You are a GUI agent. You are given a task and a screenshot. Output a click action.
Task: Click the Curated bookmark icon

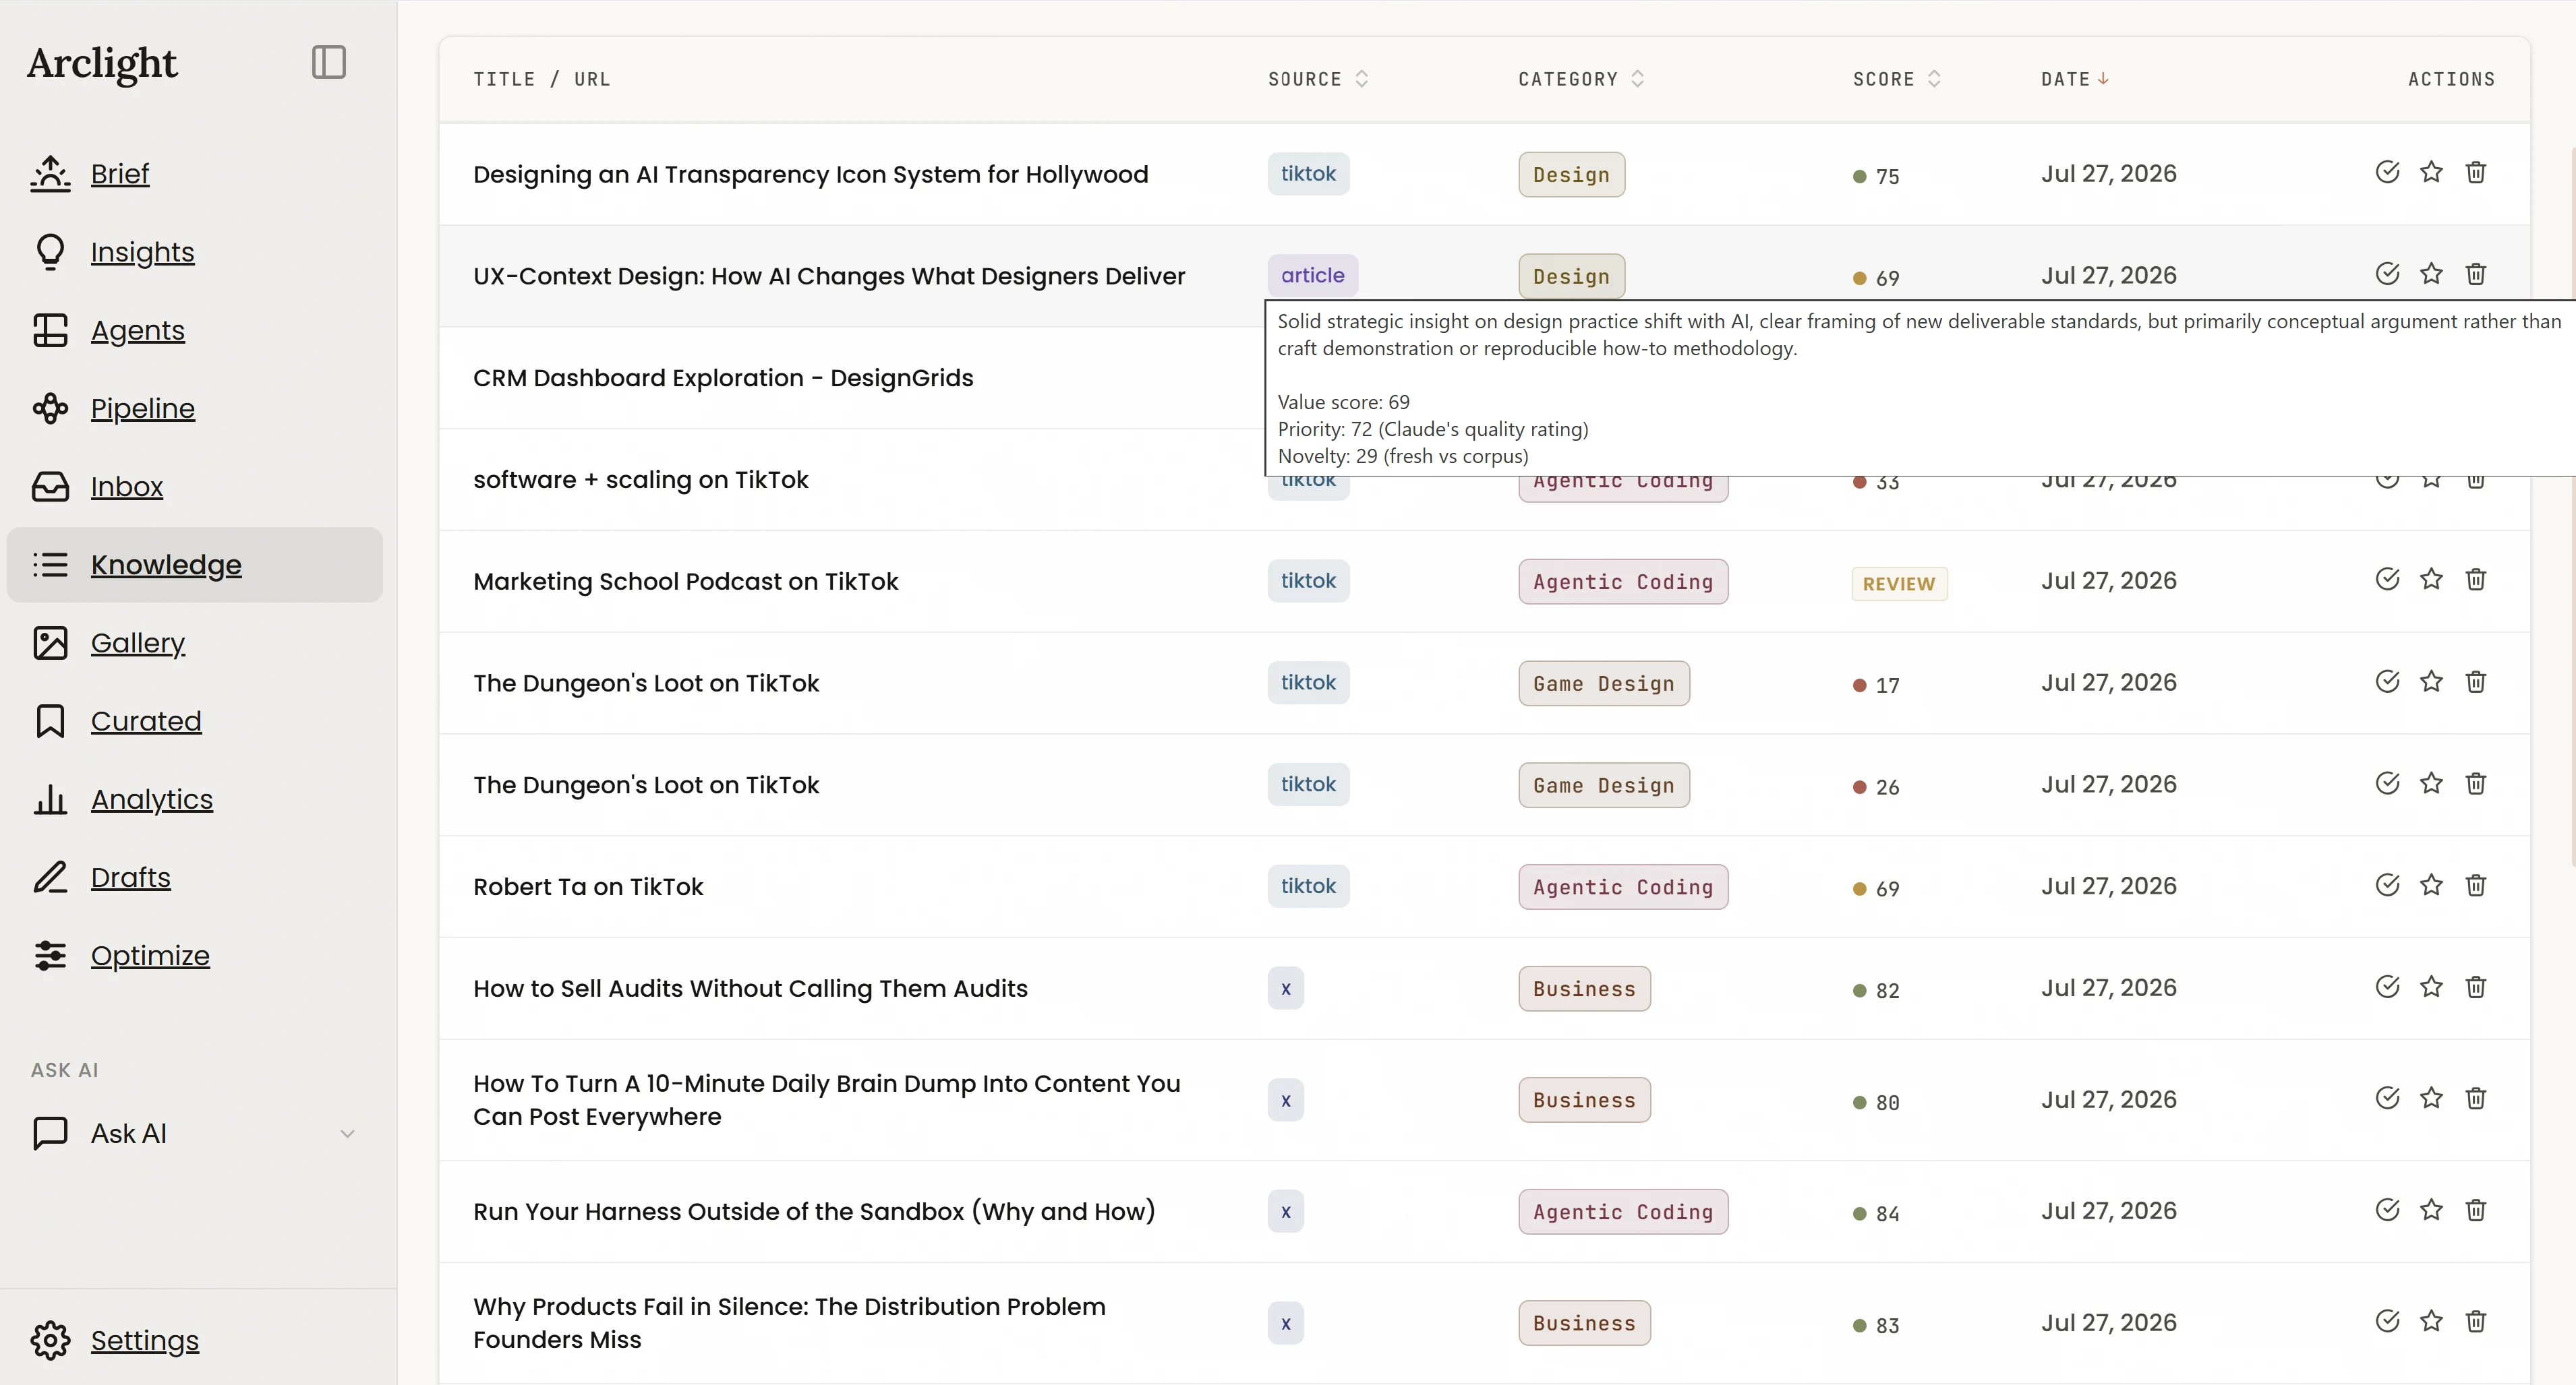50,720
